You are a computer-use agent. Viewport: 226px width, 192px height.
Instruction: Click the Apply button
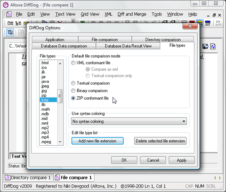coord(182,160)
